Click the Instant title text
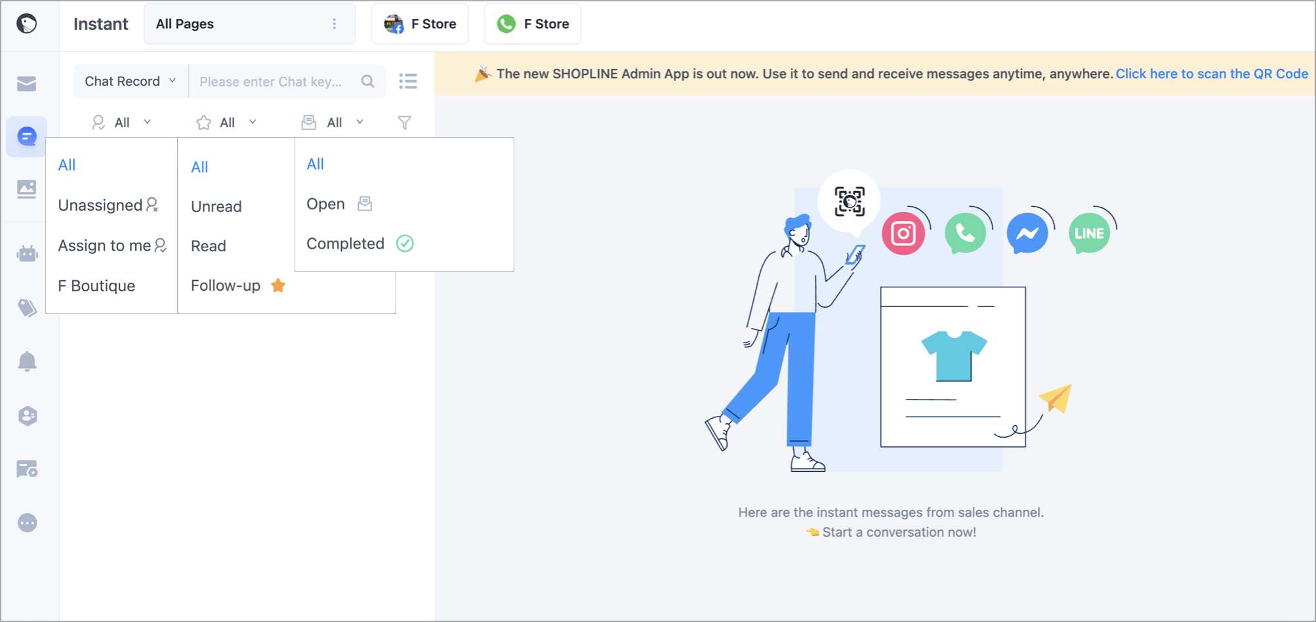 (x=100, y=24)
